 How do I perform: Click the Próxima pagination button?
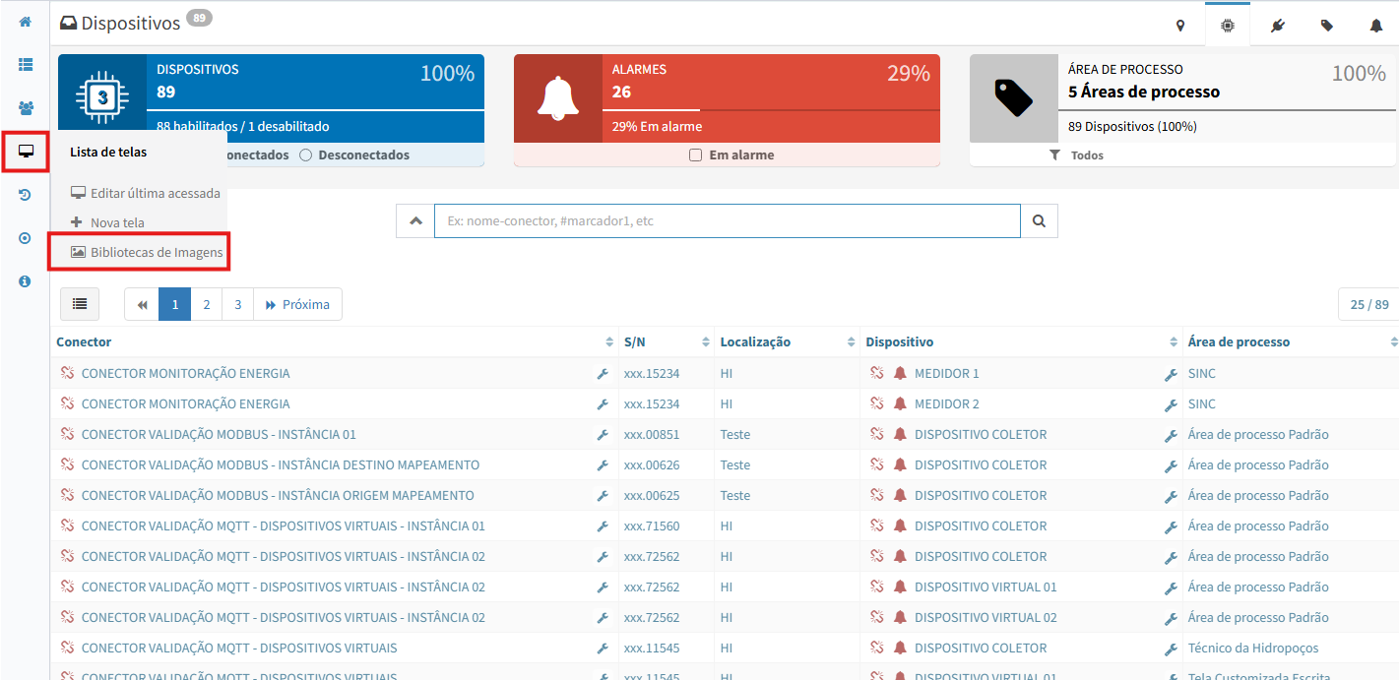pos(297,304)
